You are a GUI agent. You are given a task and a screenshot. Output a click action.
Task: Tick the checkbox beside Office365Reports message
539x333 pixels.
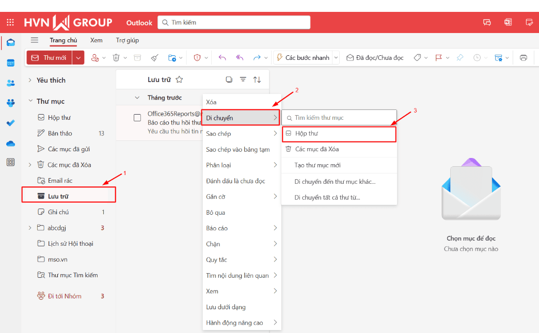(x=137, y=118)
